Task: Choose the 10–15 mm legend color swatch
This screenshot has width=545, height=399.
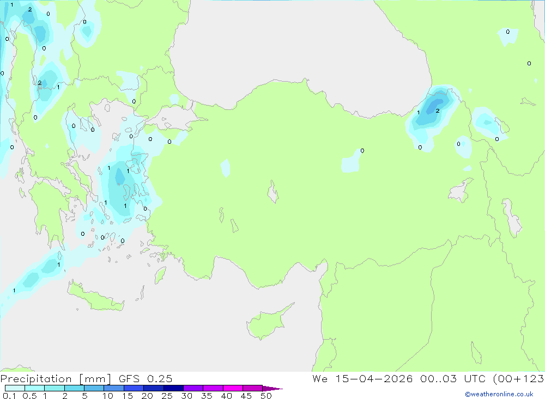Action: tap(114, 388)
